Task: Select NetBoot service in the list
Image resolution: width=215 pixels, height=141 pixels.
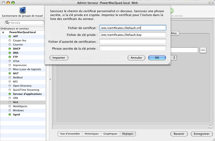Action: click(23, 78)
